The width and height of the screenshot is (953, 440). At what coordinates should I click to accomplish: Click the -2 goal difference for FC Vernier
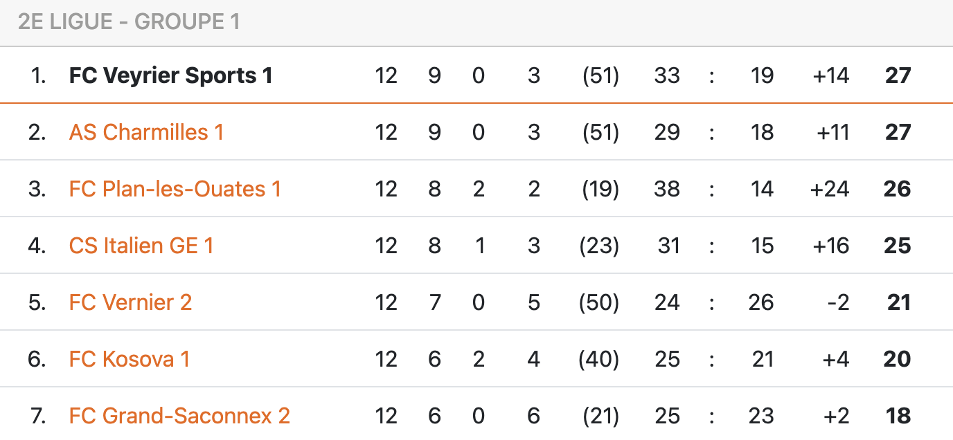tap(838, 302)
